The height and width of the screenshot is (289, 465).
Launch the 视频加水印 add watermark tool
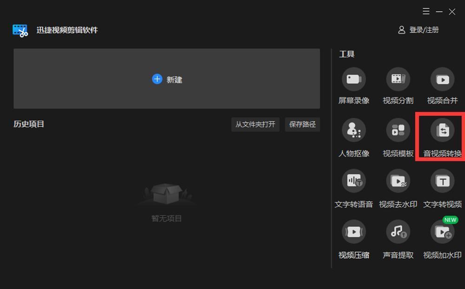pos(442,231)
